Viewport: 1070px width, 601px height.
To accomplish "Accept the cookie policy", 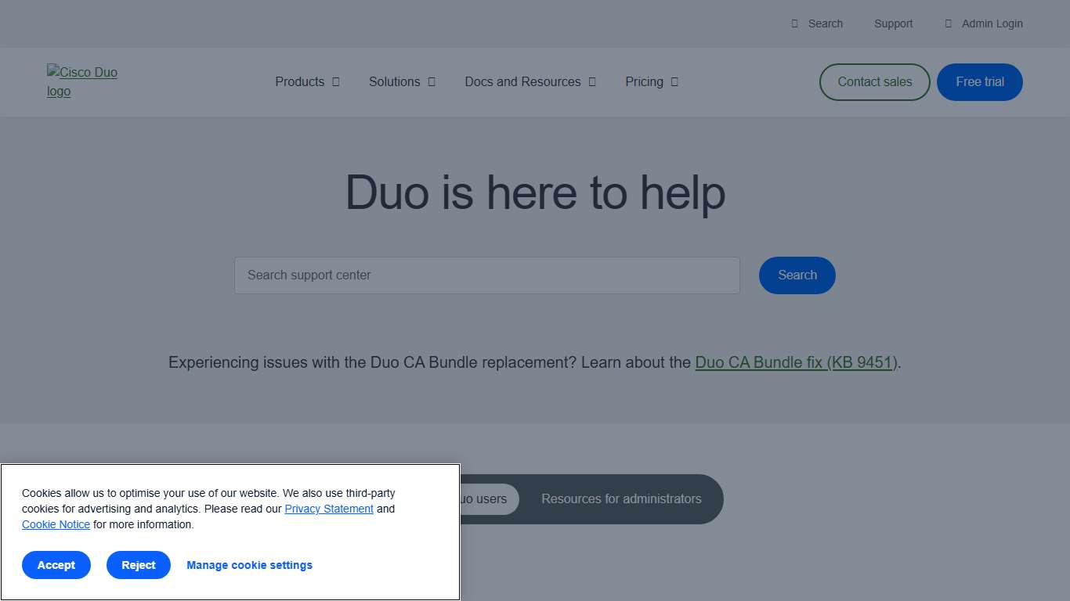I will click(x=56, y=565).
